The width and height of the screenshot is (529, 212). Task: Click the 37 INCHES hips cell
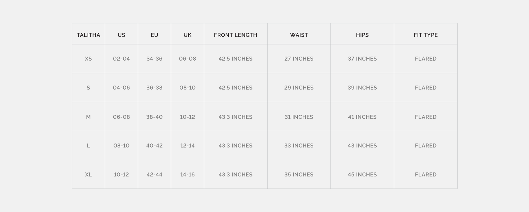362,59
